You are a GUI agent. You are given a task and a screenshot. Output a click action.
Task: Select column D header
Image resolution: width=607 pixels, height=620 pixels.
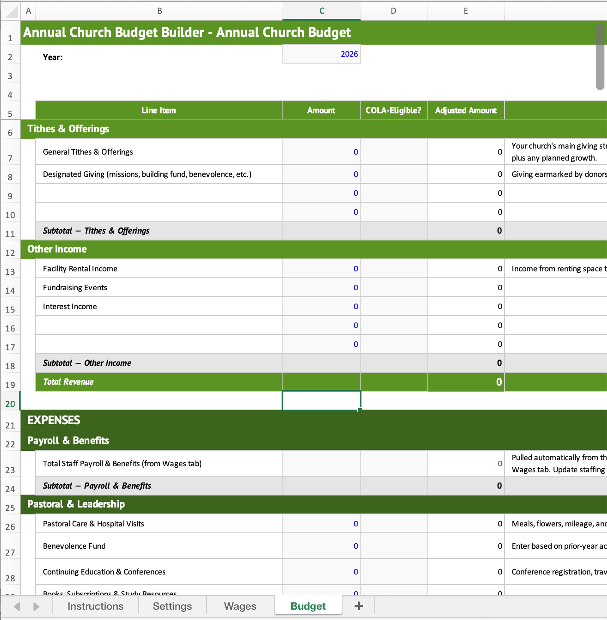tap(393, 11)
